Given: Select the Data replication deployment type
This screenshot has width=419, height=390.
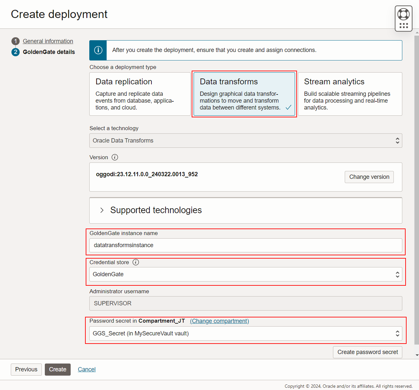Looking at the screenshot, I should [x=140, y=94].
